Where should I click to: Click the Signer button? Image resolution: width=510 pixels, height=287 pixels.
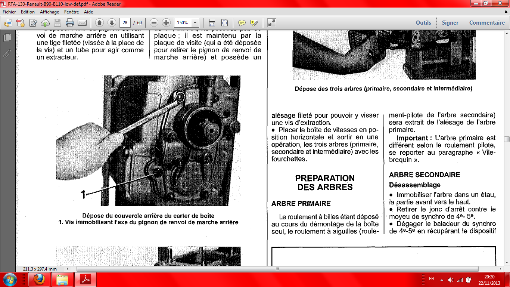pos(450,23)
